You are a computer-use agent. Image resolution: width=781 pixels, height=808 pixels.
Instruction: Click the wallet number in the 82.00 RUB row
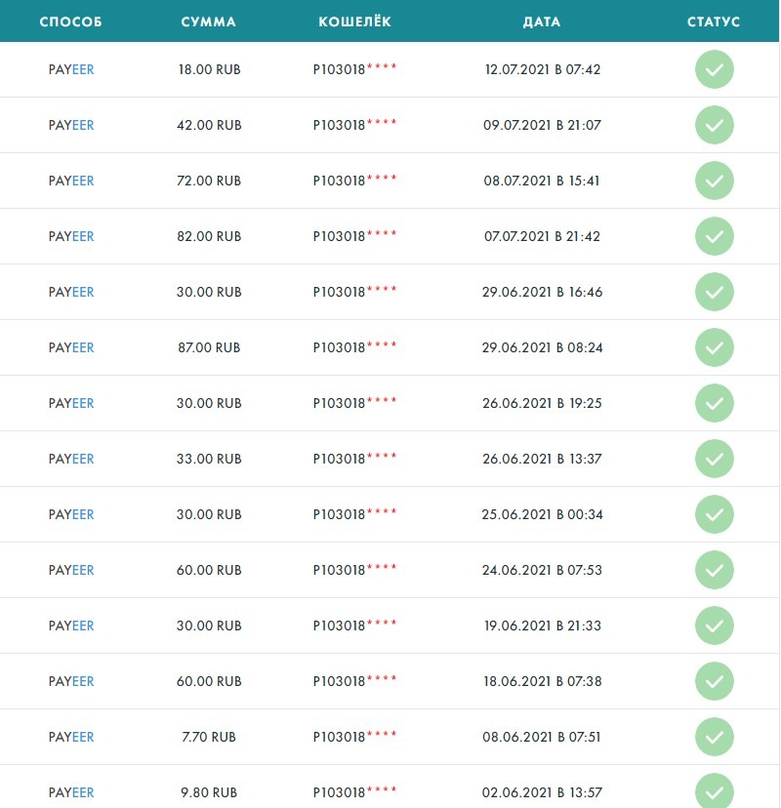coord(354,236)
